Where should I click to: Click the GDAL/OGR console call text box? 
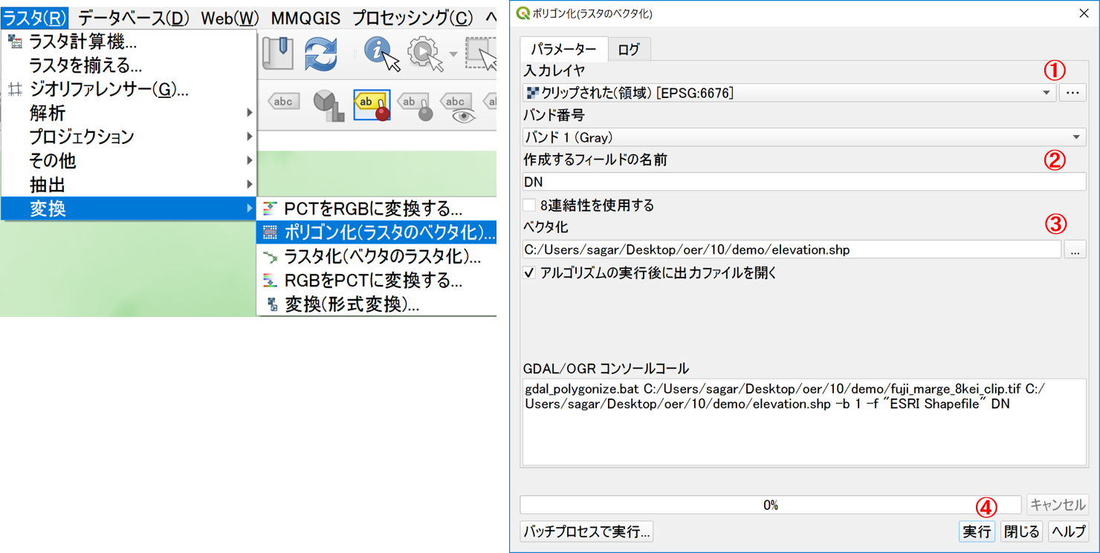click(x=804, y=422)
